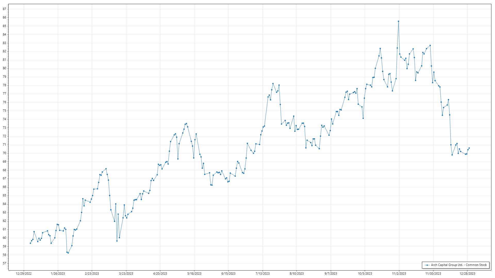Click the late November peak point near 82.7
The image size is (495, 278).
(430, 46)
